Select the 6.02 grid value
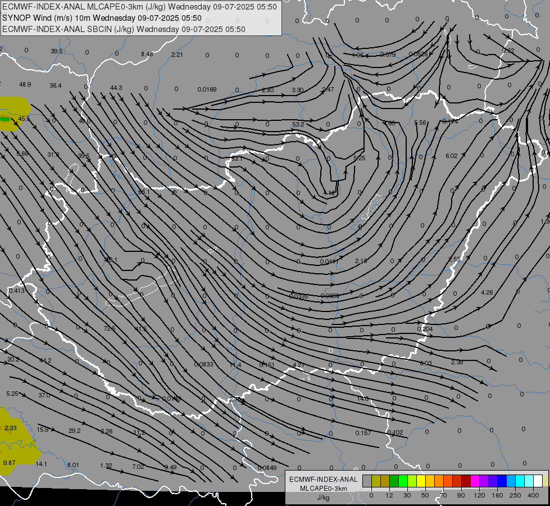 452,156
